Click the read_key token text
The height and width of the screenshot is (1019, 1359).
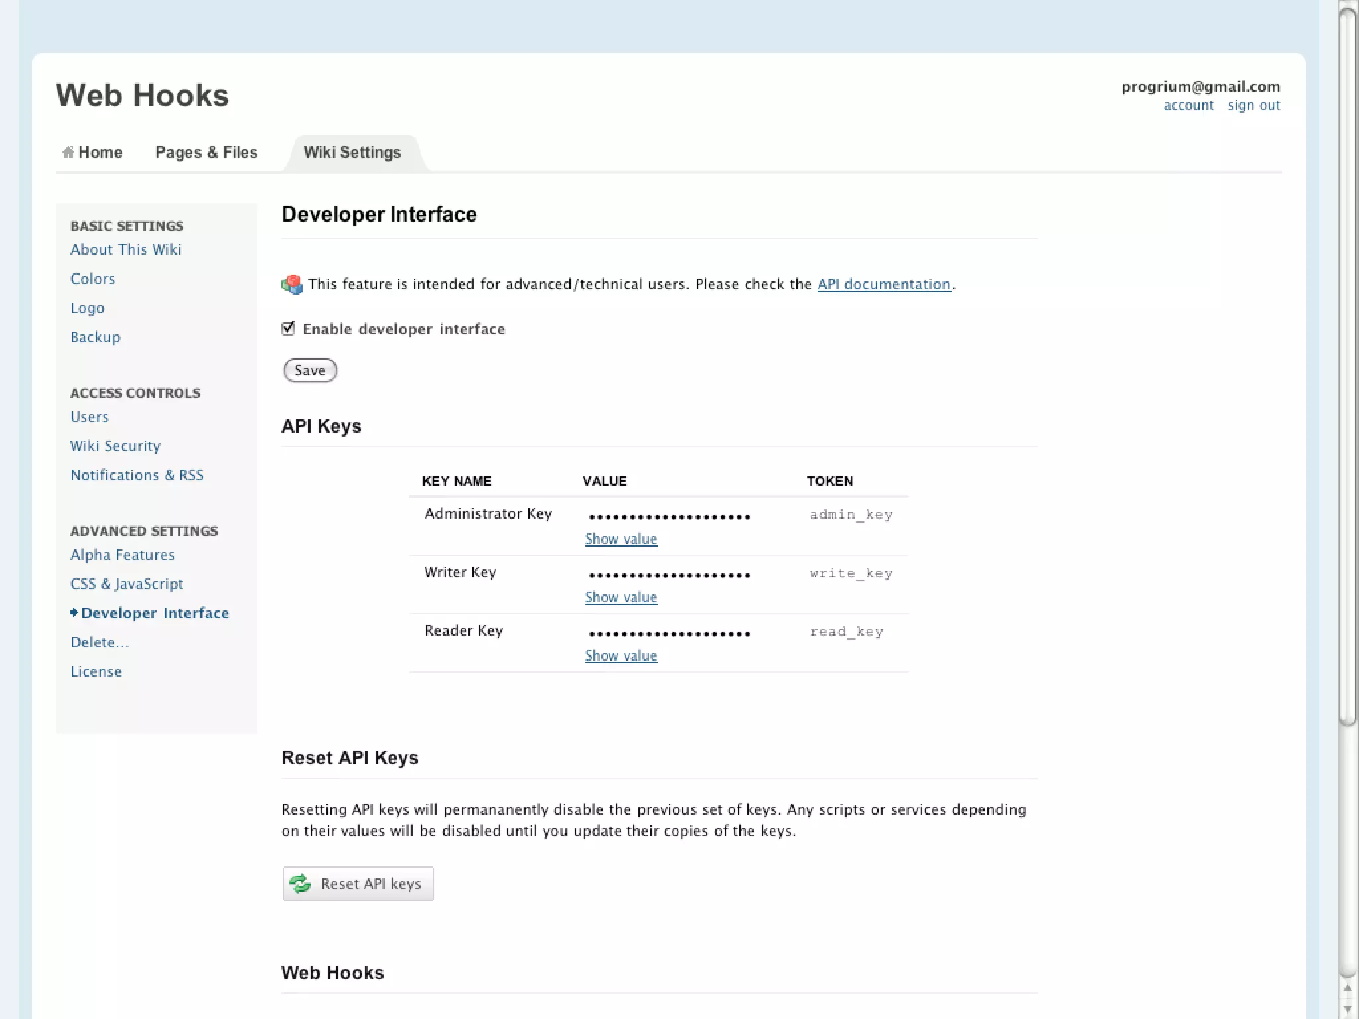(846, 632)
